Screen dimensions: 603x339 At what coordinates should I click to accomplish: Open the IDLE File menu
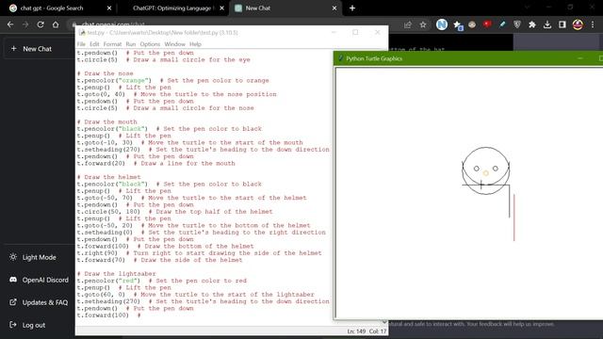(x=81, y=44)
